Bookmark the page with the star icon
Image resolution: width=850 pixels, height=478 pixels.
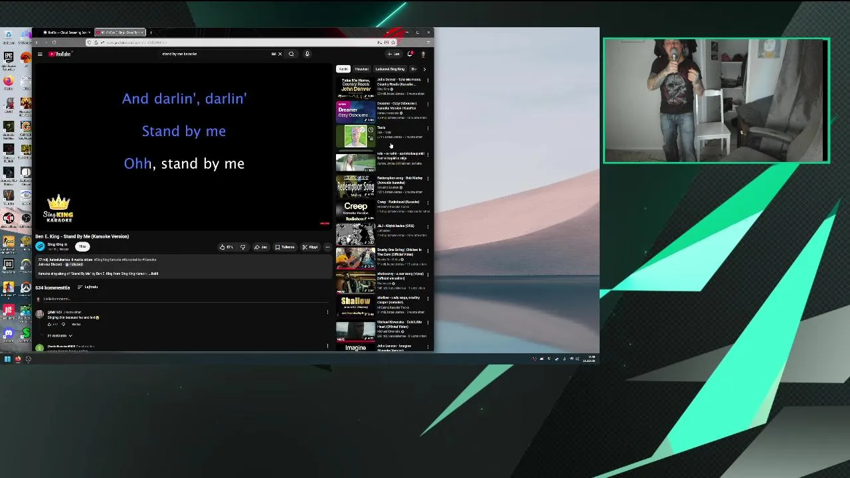[x=393, y=42]
